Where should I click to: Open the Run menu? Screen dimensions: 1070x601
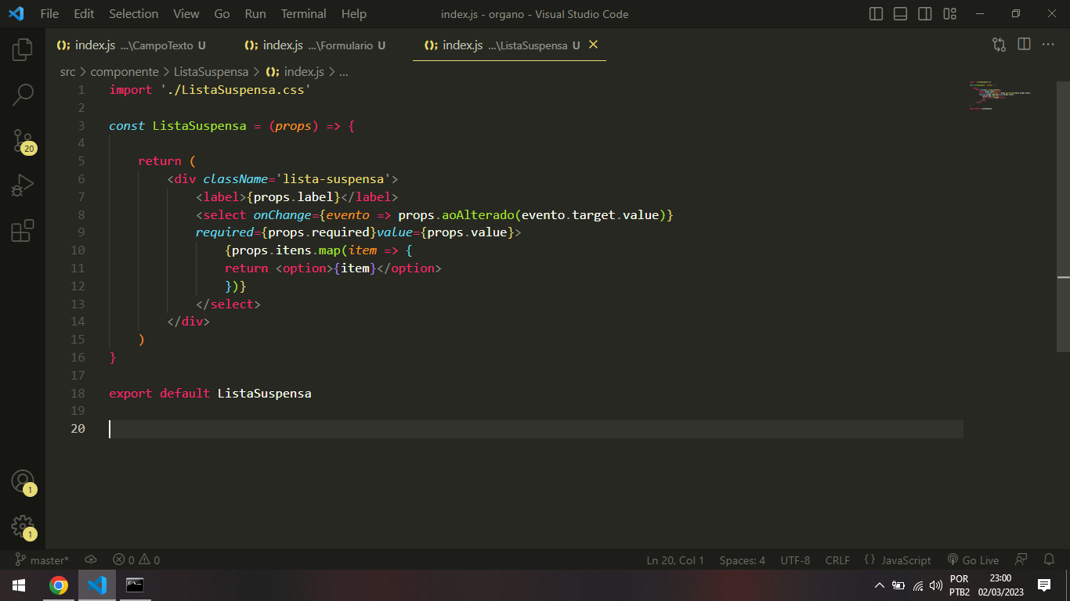click(x=255, y=14)
